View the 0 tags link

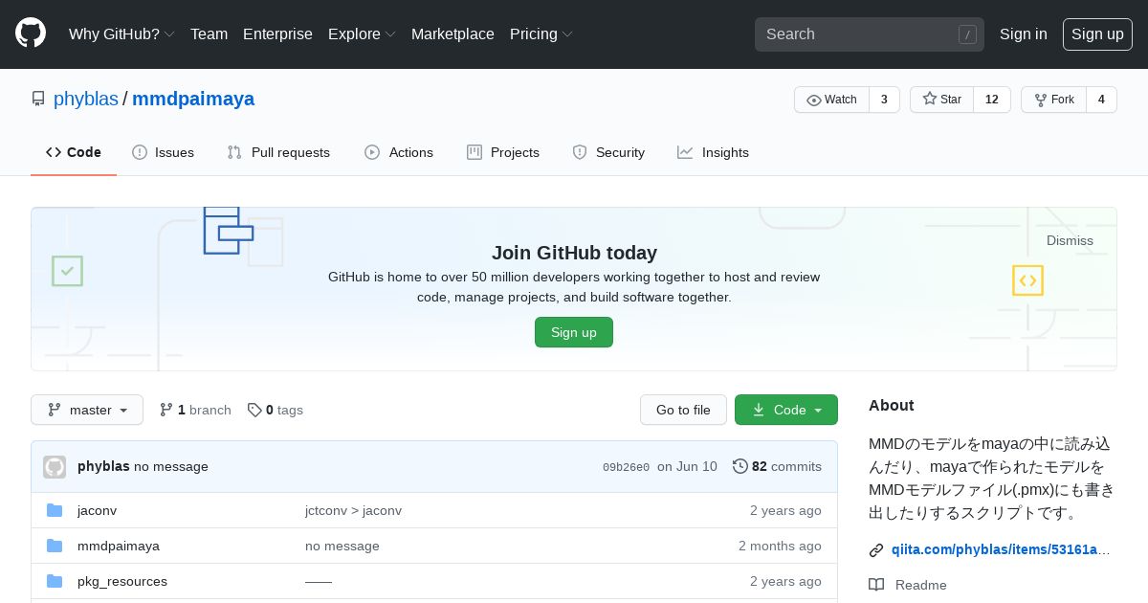click(x=276, y=410)
